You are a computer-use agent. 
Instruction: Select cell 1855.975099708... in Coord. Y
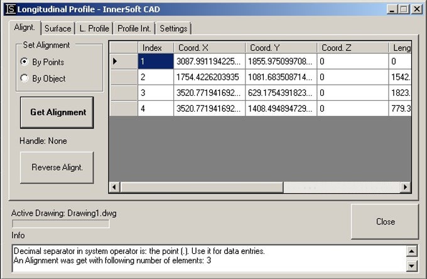(x=281, y=61)
